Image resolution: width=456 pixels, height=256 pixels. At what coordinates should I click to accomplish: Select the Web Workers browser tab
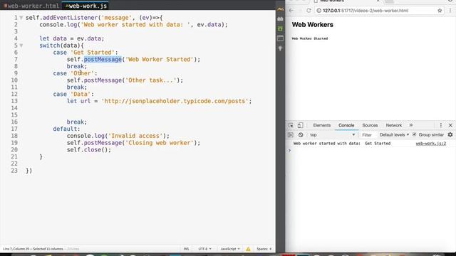click(346, 1)
